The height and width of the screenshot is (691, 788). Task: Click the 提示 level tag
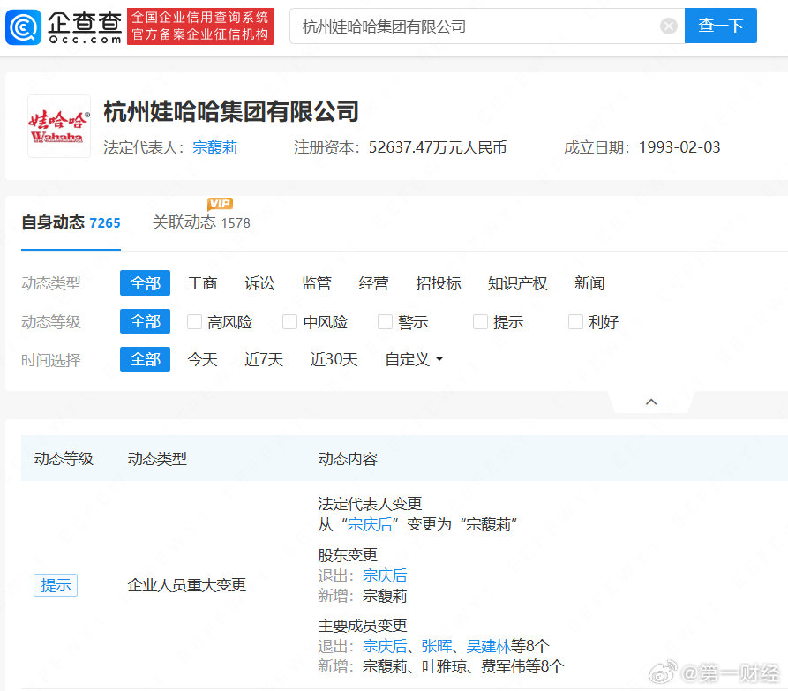(x=56, y=585)
